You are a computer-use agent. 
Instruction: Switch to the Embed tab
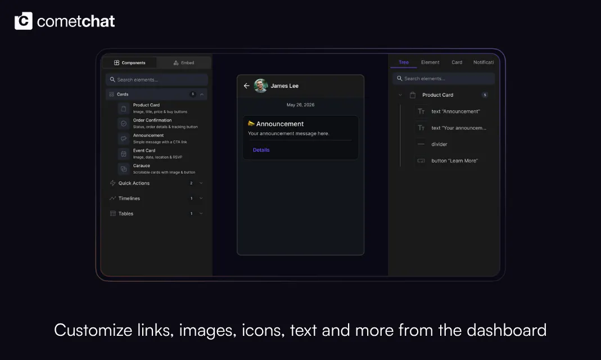click(x=184, y=62)
